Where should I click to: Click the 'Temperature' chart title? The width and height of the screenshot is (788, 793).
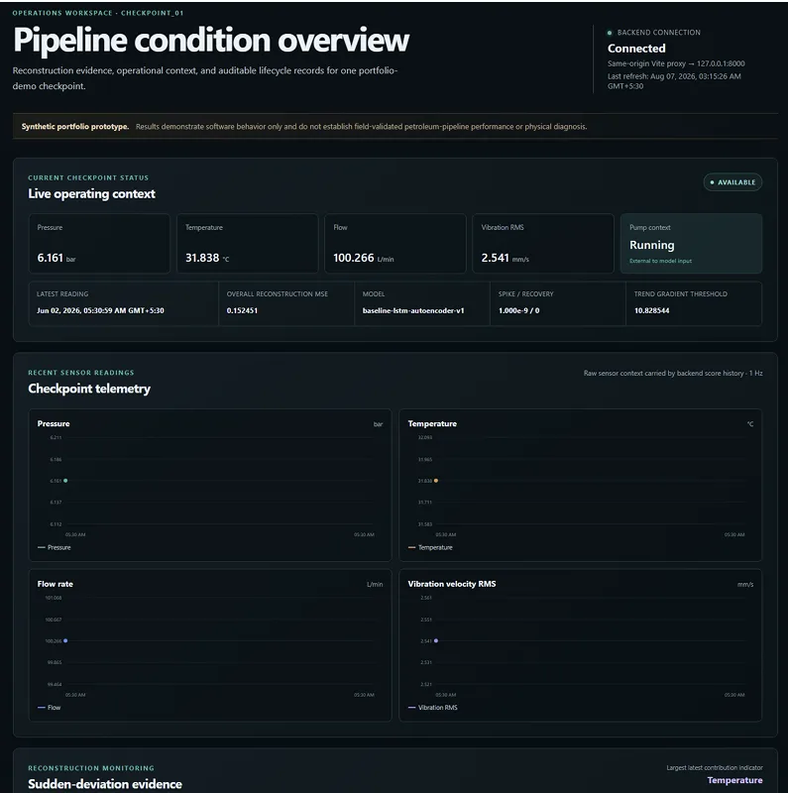point(432,424)
